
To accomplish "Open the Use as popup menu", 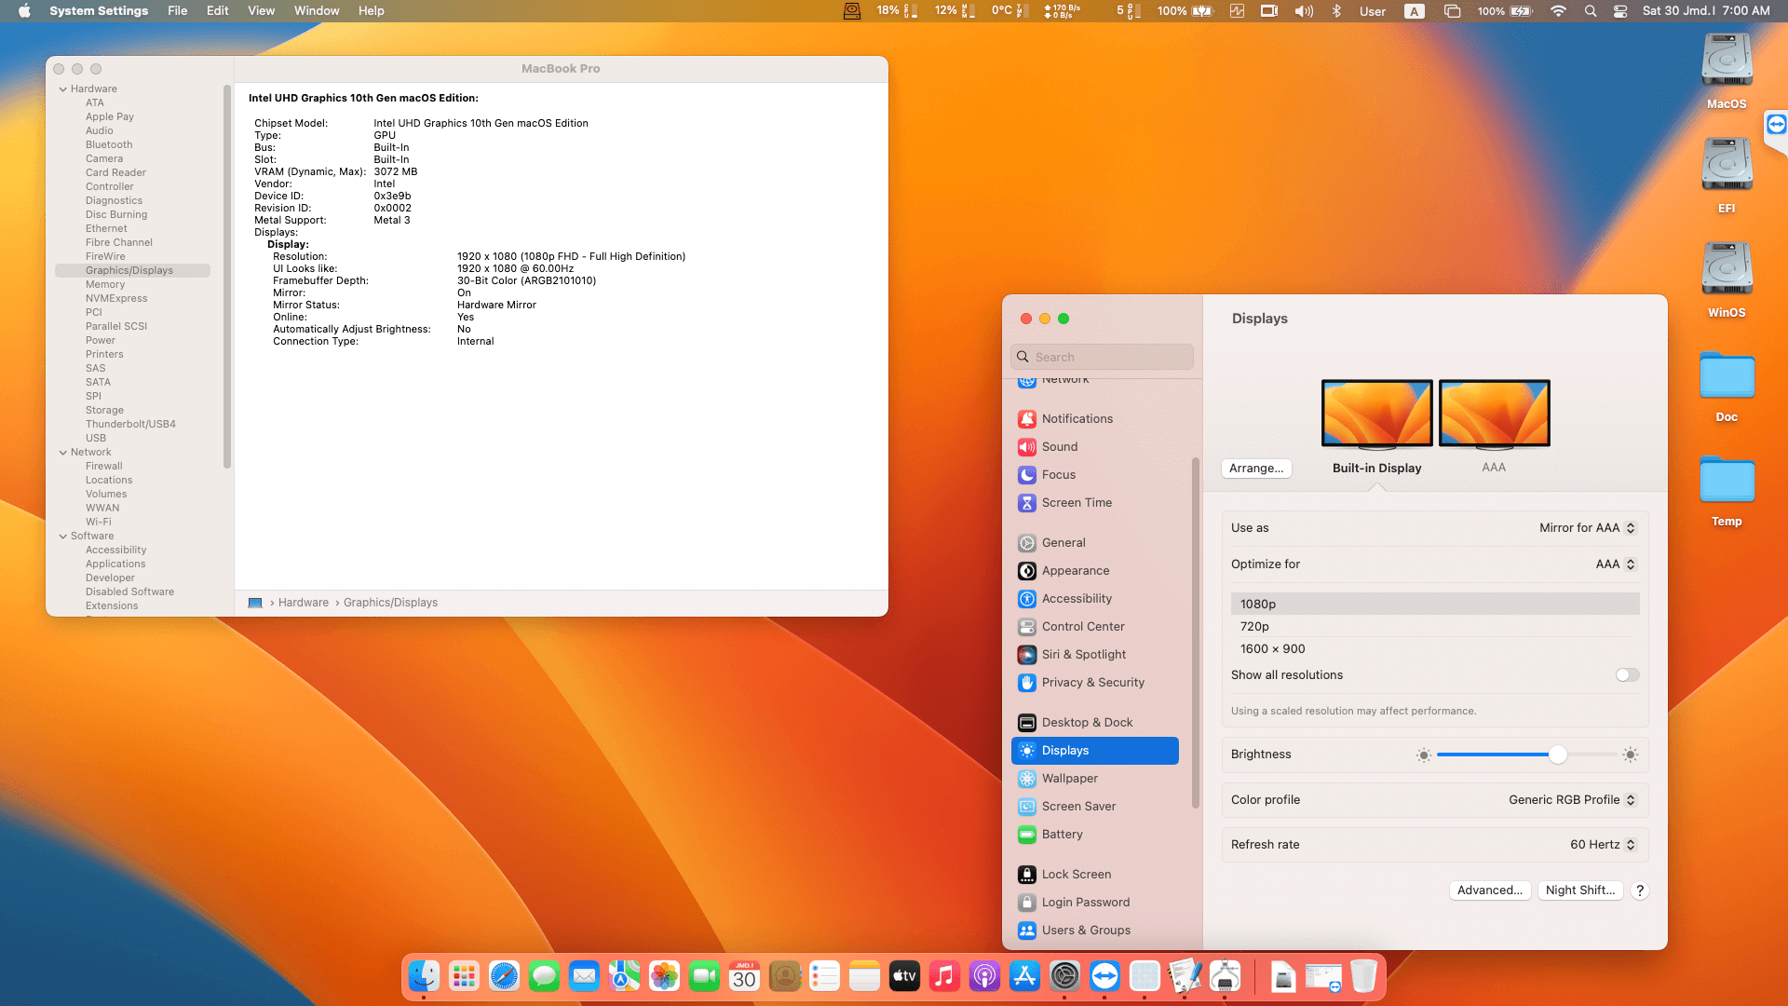I will click(x=1587, y=528).
